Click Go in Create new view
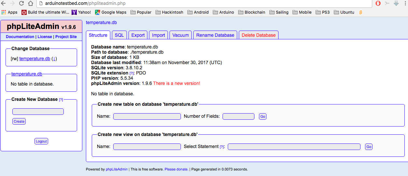 click(x=369, y=147)
